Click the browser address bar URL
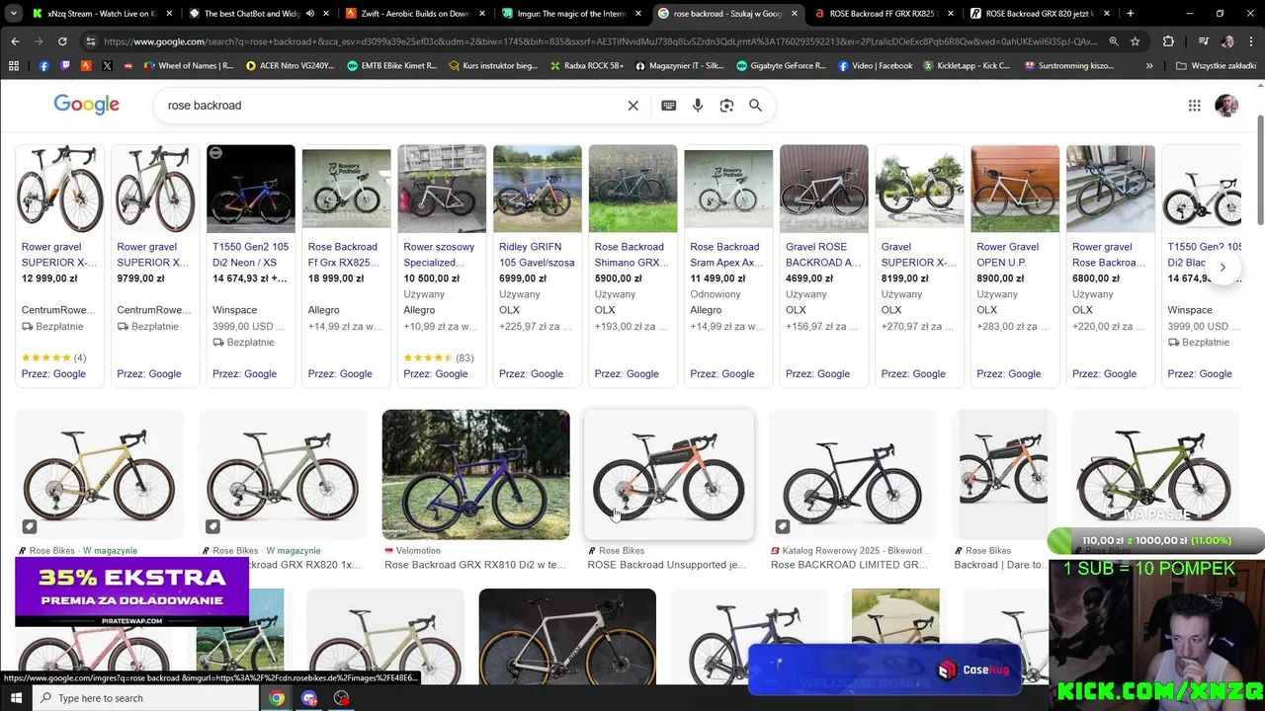 [600, 41]
